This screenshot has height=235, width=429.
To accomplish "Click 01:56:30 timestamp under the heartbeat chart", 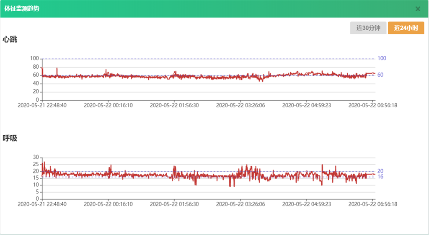I will (174, 106).
